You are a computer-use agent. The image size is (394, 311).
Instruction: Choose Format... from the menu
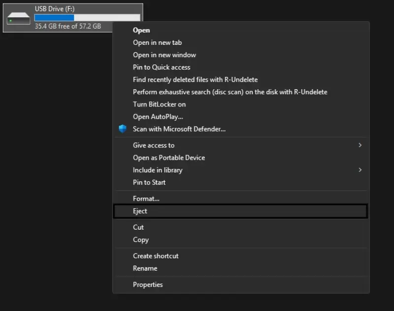tap(241, 199)
